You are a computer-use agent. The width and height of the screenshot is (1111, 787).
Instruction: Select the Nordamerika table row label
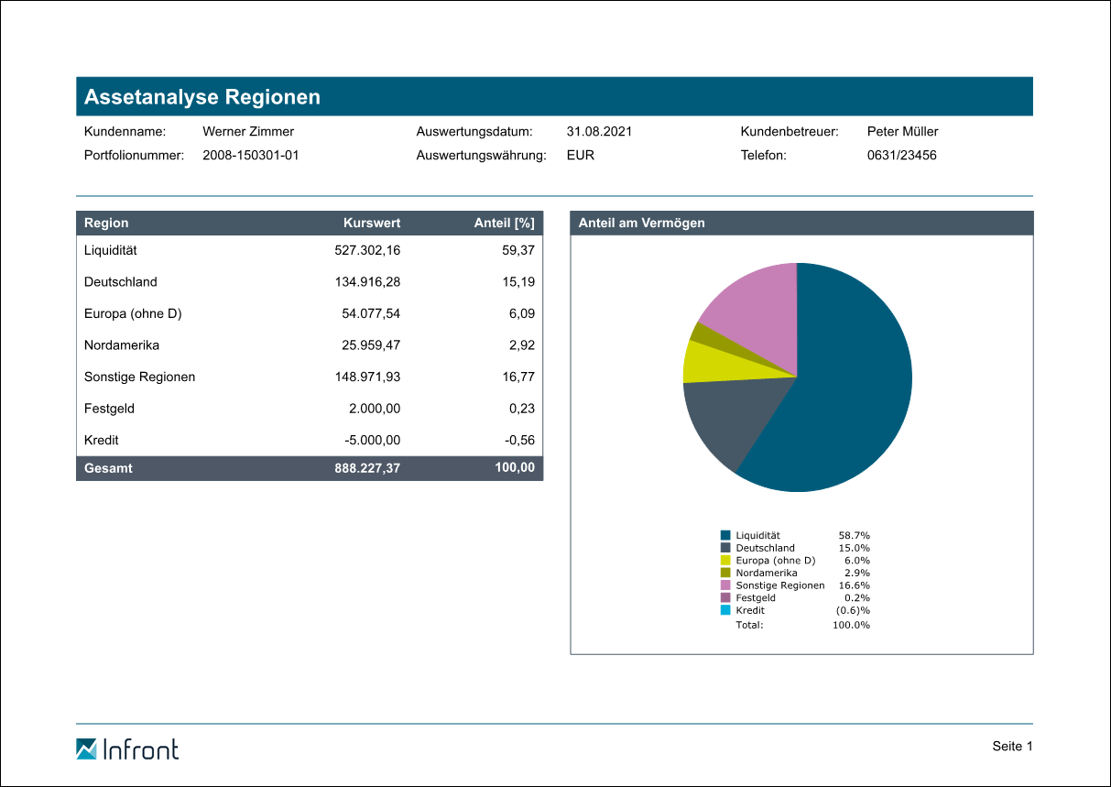[122, 345]
